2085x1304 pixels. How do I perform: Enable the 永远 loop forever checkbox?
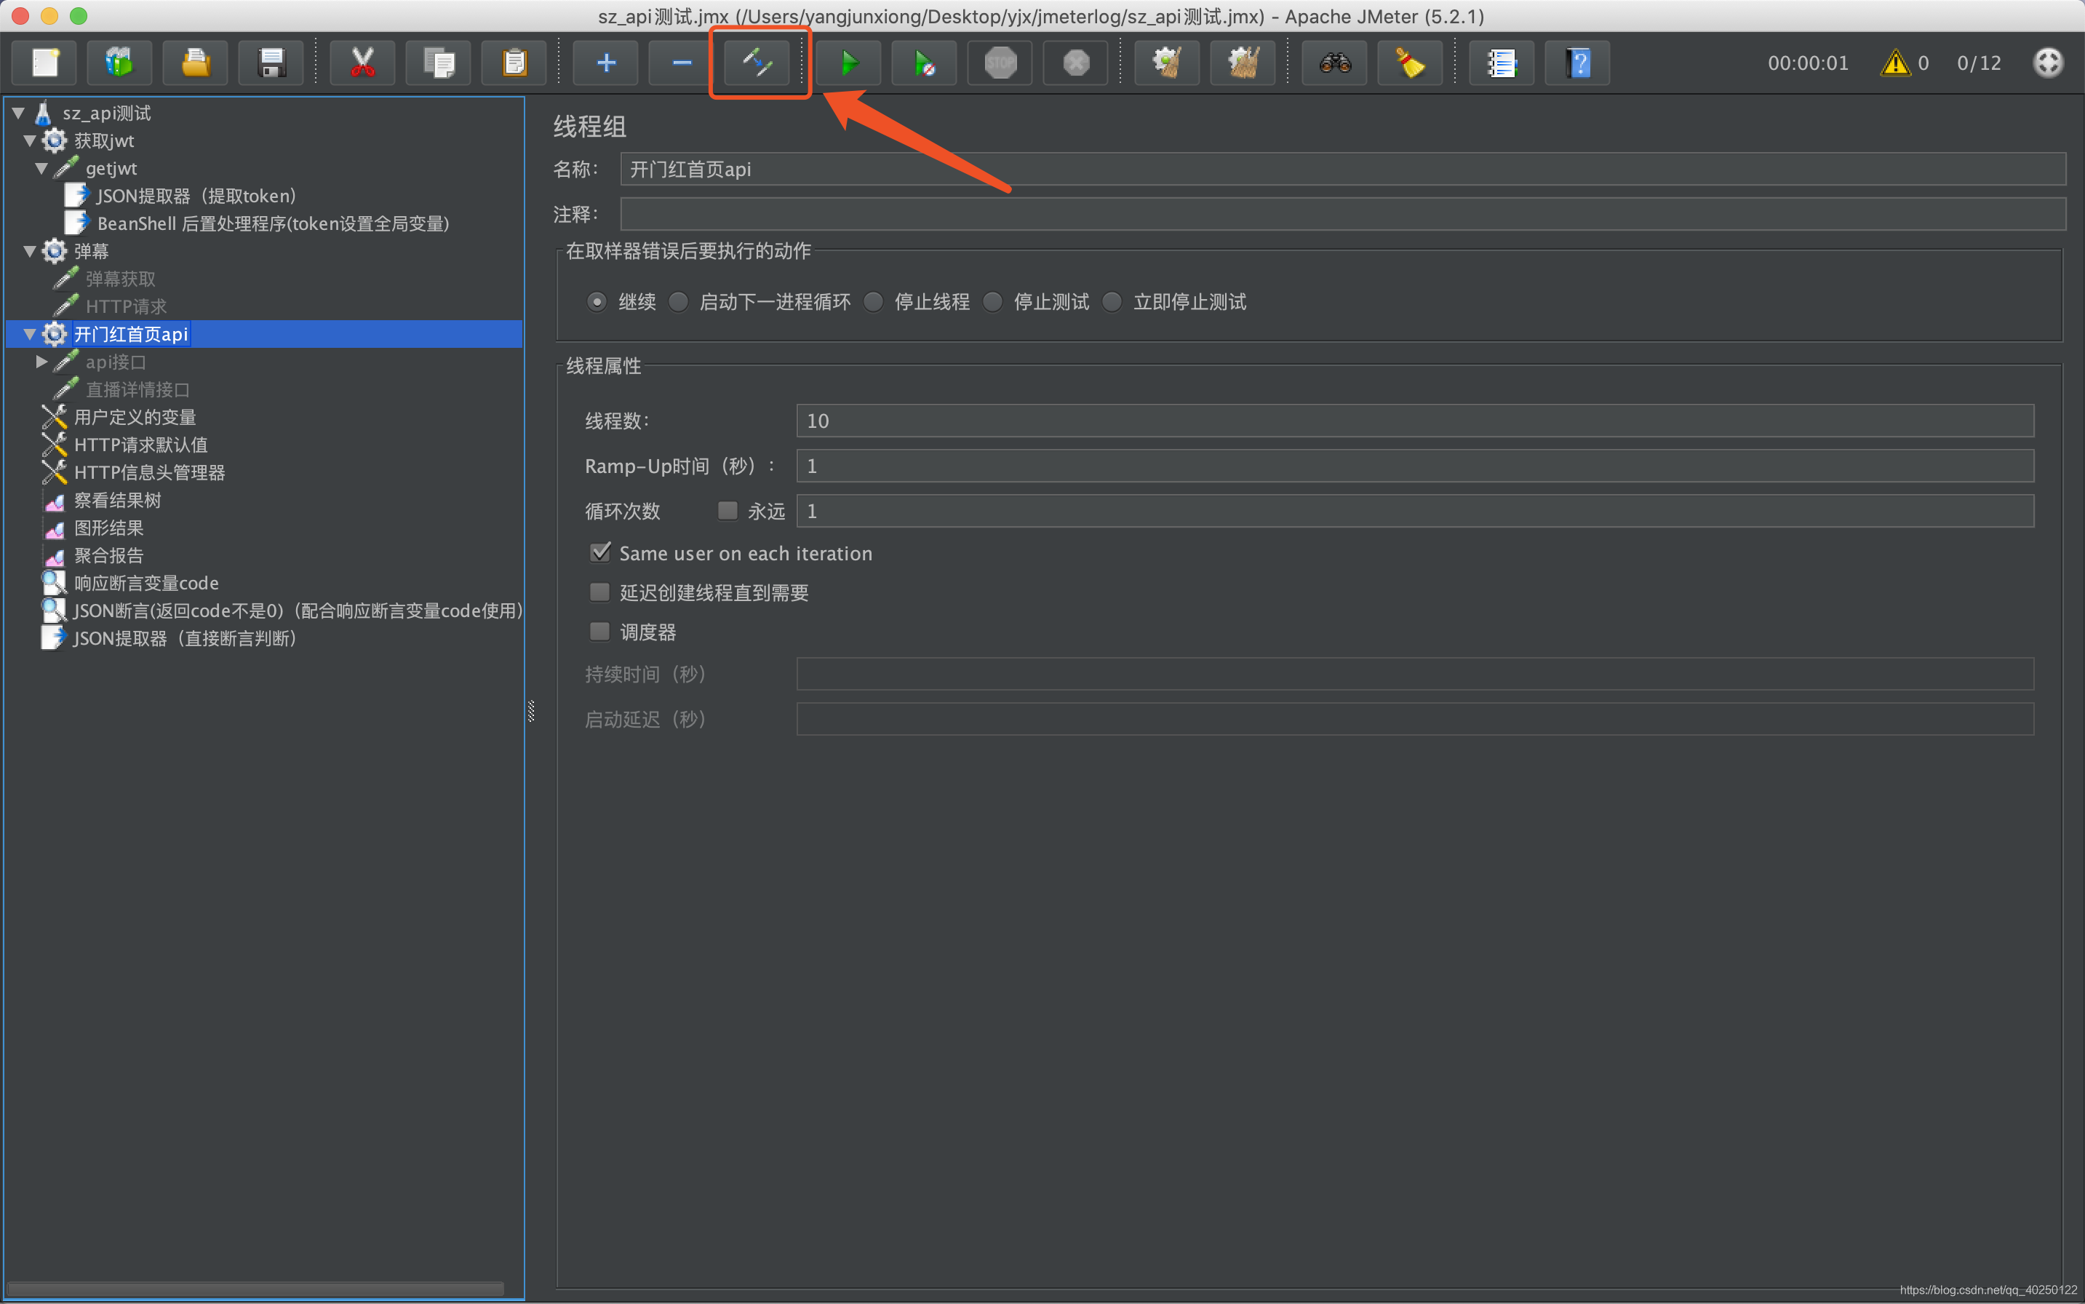coord(727,511)
